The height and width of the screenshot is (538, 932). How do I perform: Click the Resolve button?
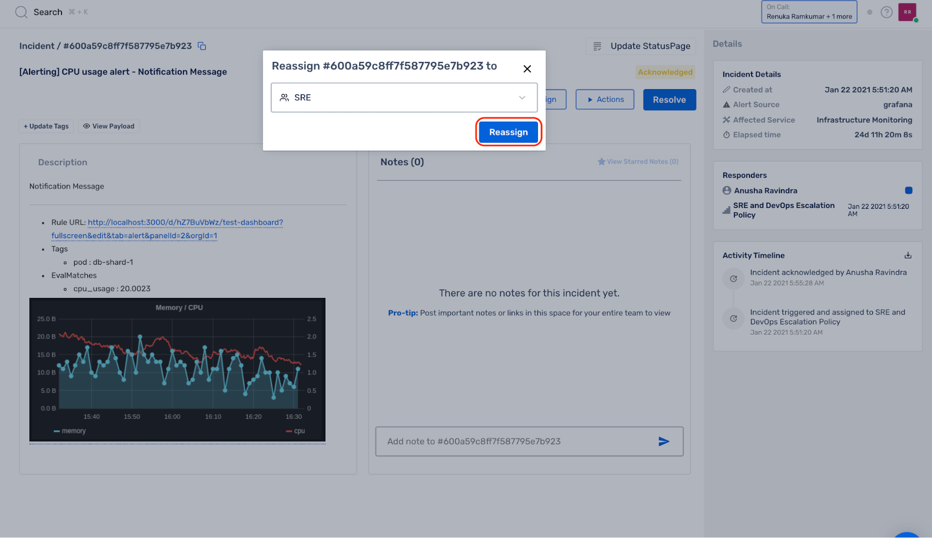point(669,100)
